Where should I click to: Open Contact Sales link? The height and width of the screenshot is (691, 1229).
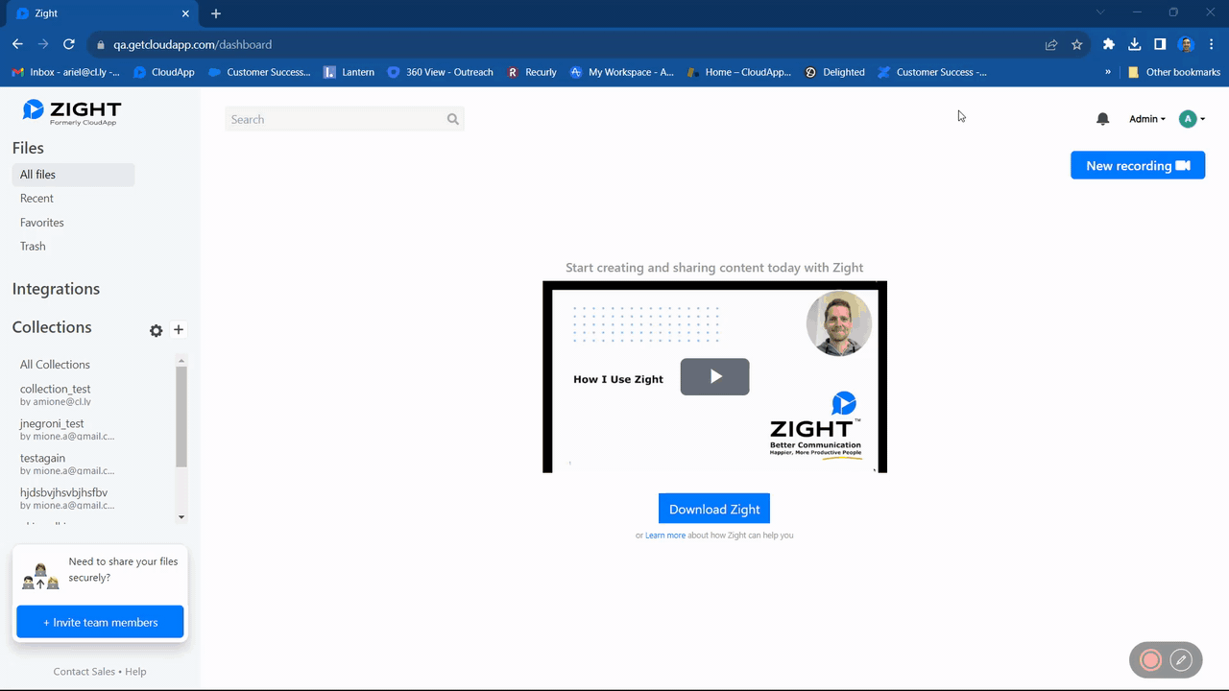tap(84, 672)
